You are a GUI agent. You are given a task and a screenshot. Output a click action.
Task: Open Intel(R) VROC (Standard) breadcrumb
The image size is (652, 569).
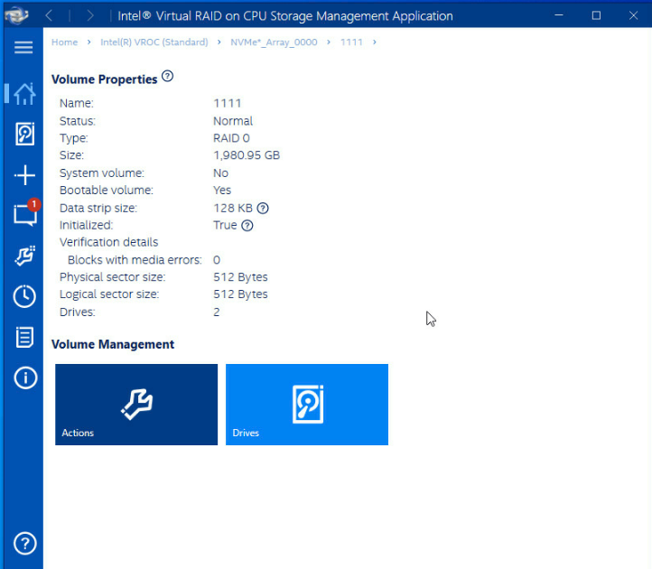154,42
